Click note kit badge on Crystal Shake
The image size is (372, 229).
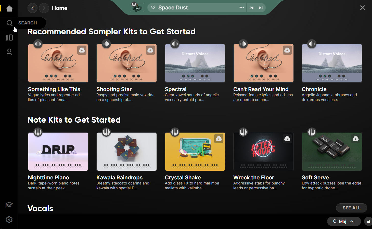[x=175, y=132]
